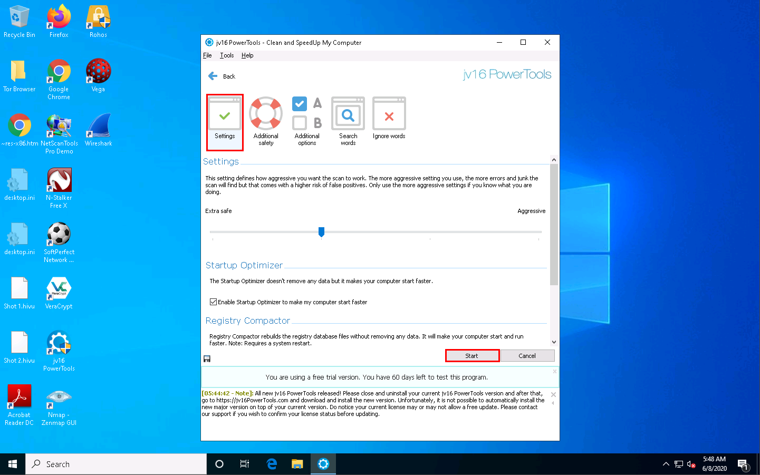The image size is (760, 475).
Task: Open Additional safety lifebuoy icon
Action: (266, 113)
